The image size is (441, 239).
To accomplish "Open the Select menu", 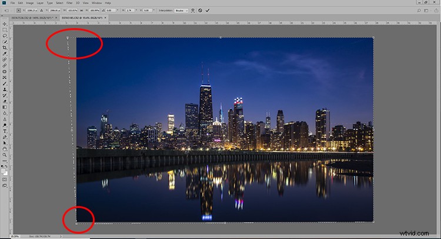I will coord(59,3).
